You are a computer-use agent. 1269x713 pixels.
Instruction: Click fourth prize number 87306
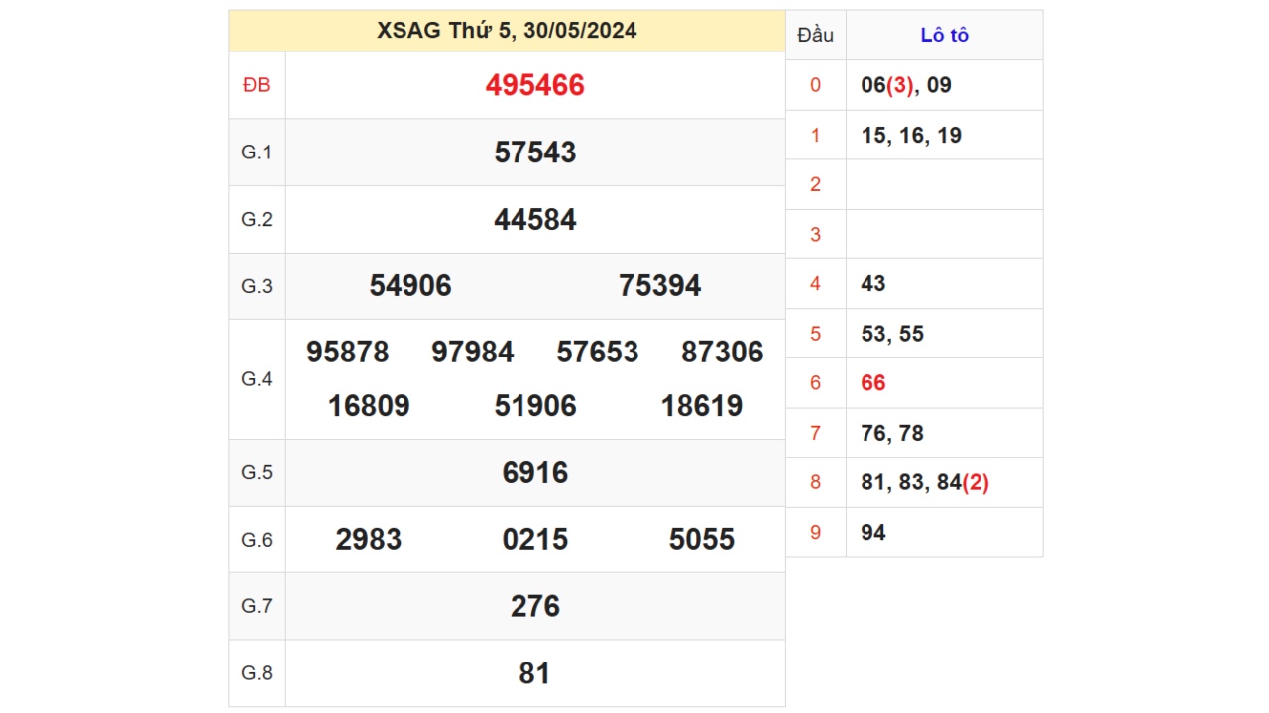[723, 353]
